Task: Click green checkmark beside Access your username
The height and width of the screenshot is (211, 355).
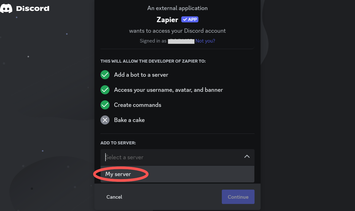Action: (105, 90)
